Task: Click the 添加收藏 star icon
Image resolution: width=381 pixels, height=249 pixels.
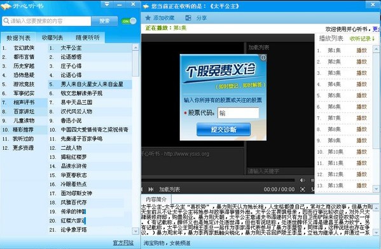Action: tap(148, 18)
